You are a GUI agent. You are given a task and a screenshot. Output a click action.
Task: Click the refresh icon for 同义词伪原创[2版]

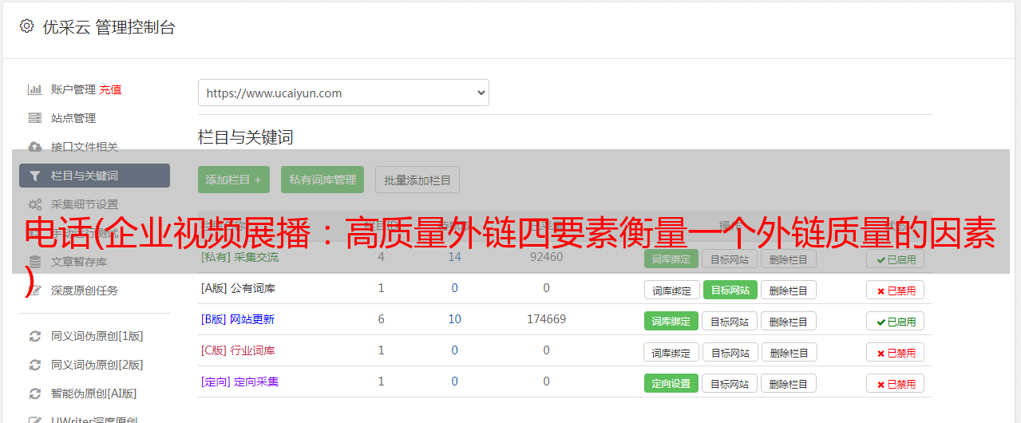(34, 365)
